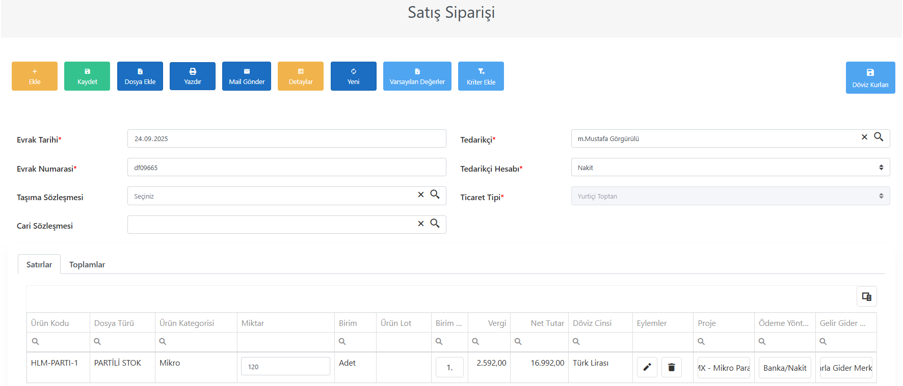This screenshot has width=903, height=386.
Task: Open the Tedarikçi Hesabı dropdown
Action: tap(730, 168)
